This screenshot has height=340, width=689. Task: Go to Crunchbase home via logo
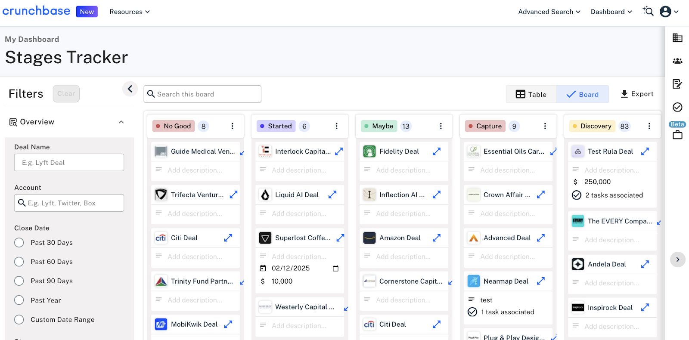37,11
